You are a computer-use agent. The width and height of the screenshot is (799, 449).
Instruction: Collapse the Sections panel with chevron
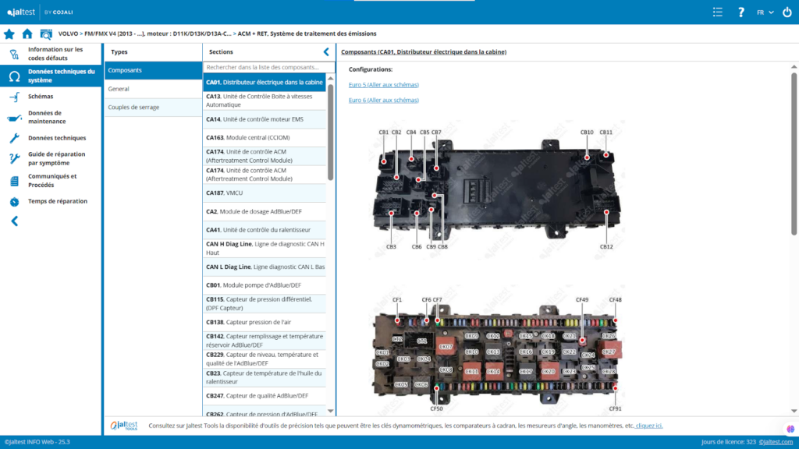pos(326,52)
